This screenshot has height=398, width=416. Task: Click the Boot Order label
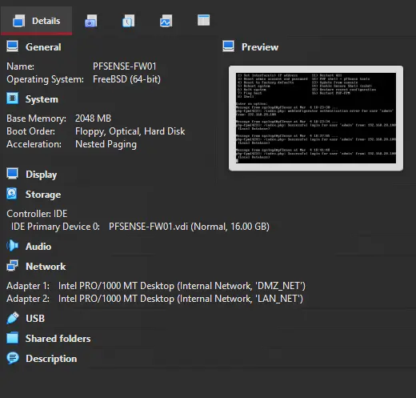point(30,131)
